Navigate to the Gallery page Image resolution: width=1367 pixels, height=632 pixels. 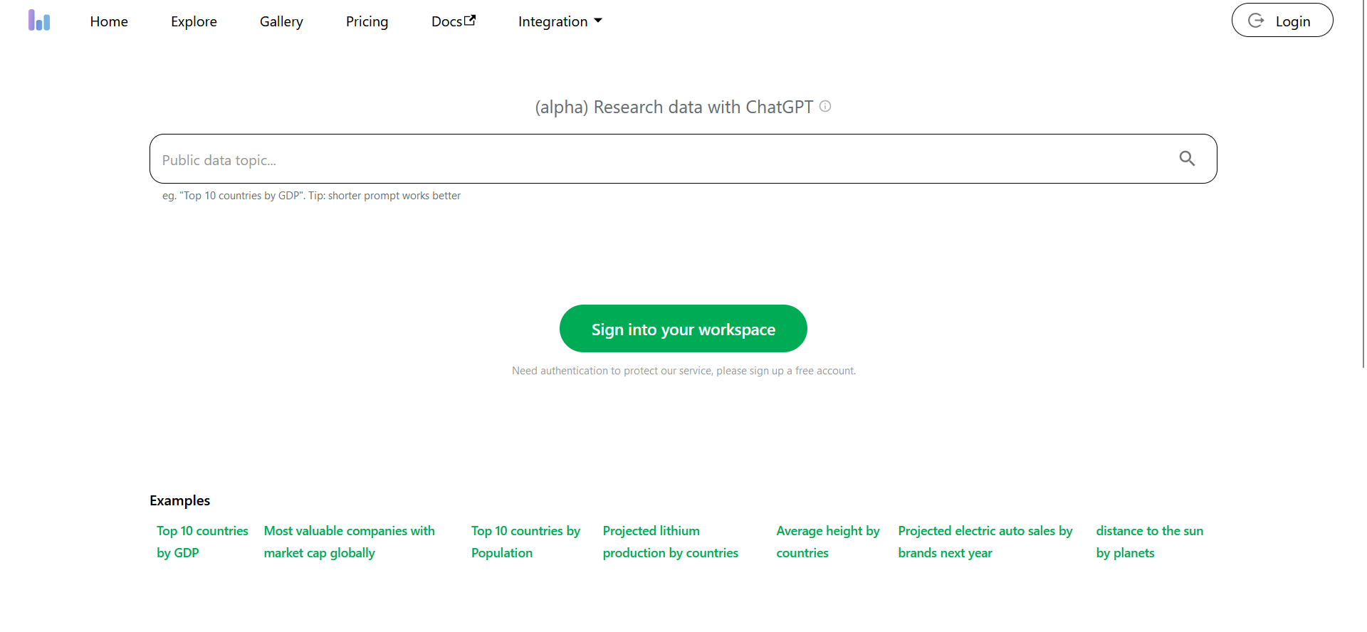[281, 21]
